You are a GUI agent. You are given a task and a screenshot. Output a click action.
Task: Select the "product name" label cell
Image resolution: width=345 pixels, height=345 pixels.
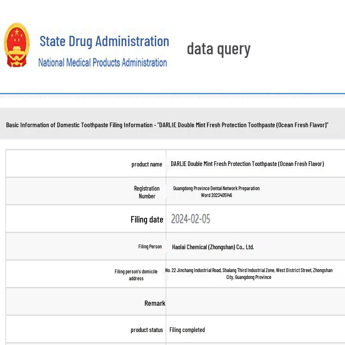pyautogui.click(x=147, y=164)
